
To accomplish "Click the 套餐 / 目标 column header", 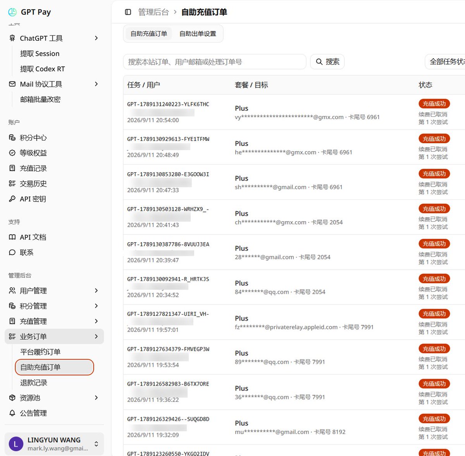I will [x=251, y=85].
